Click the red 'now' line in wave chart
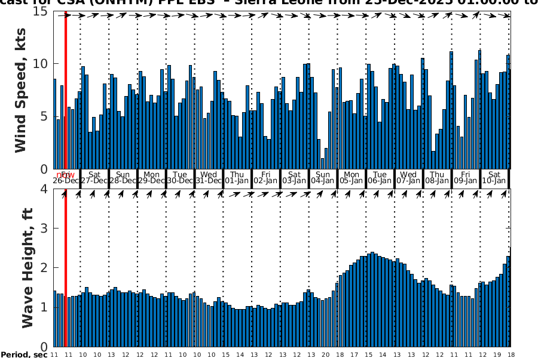The image size is (538, 358). [65, 268]
